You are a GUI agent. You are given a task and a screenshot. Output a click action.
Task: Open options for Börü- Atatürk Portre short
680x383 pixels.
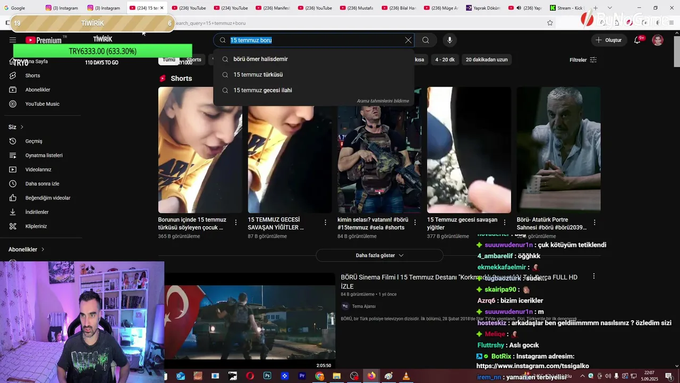tap(594, 222)
